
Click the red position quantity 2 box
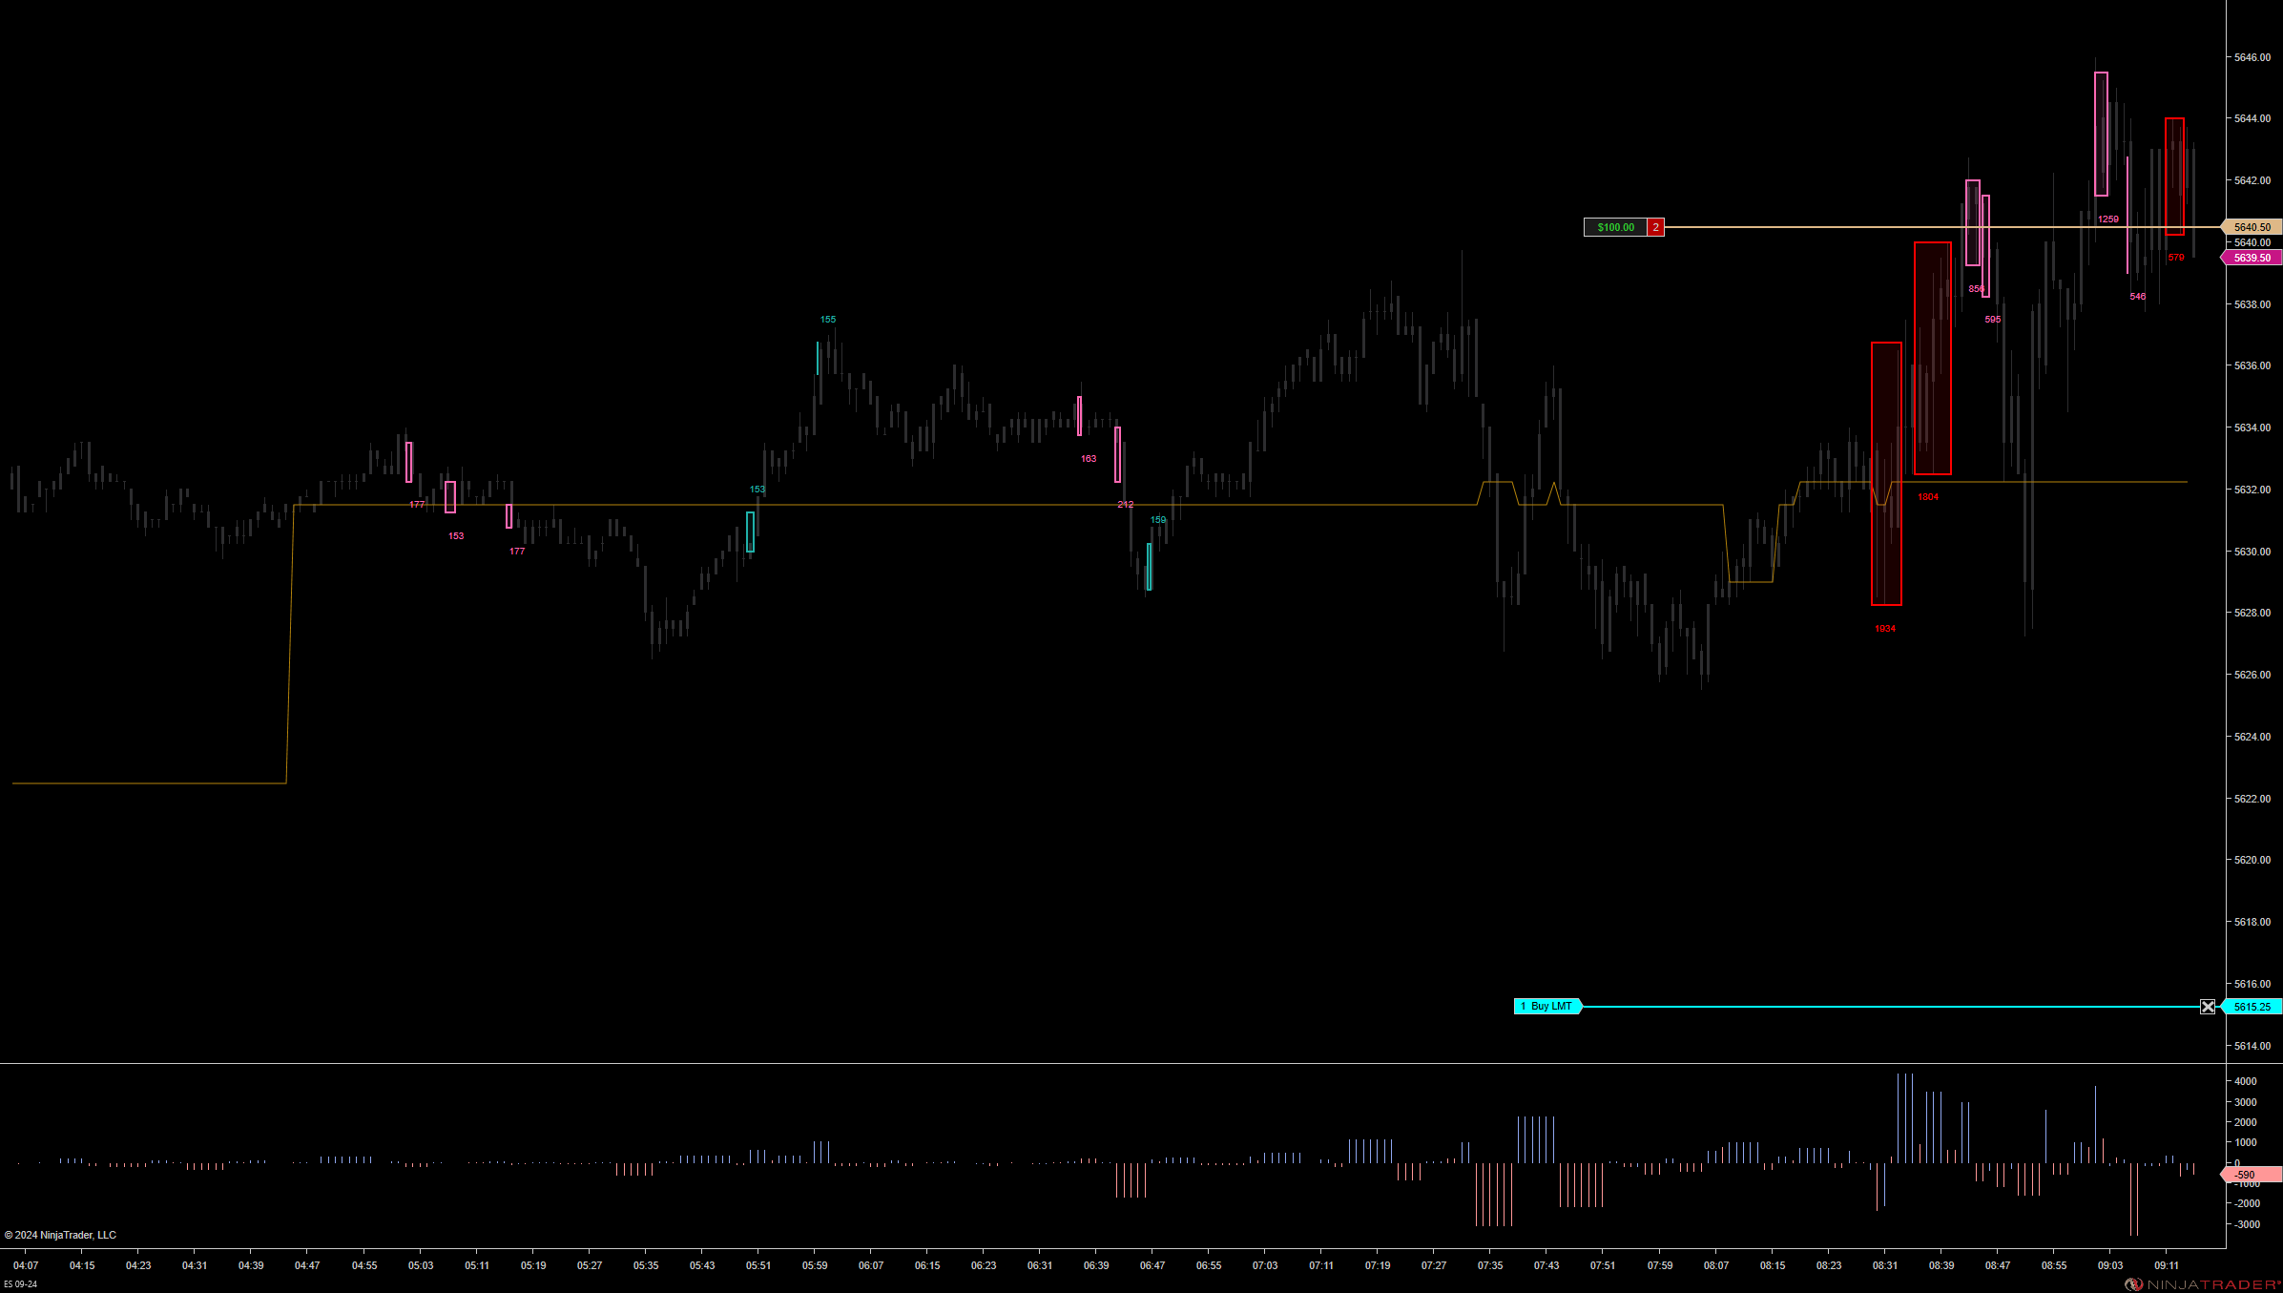(1656, 227)
